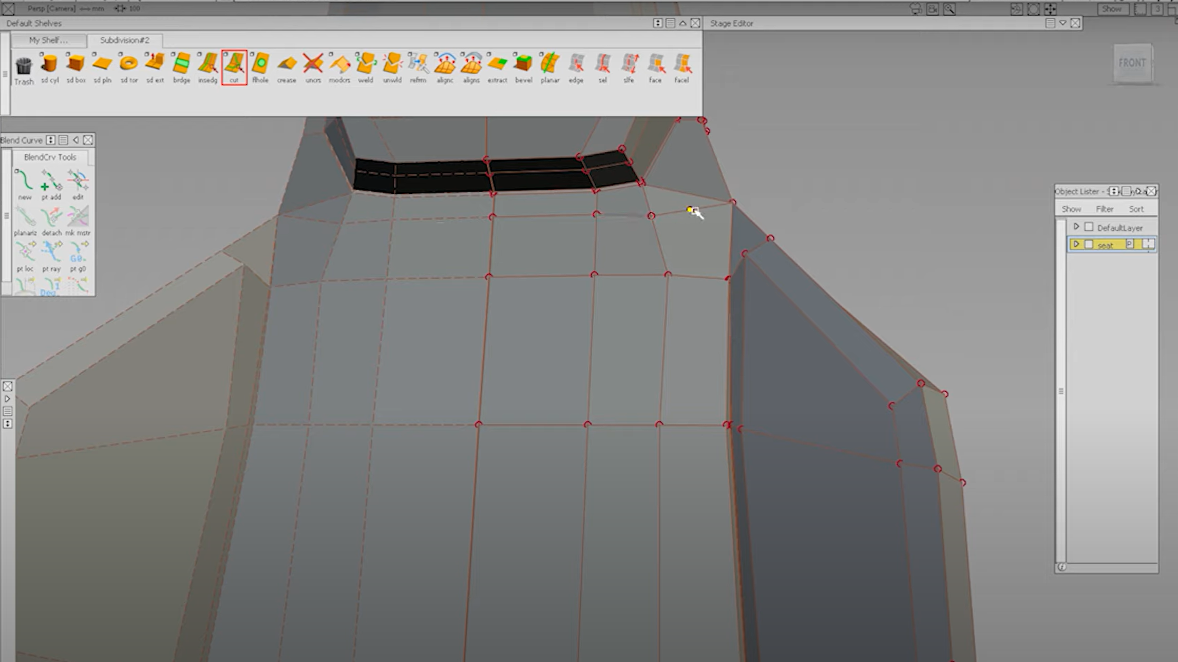Screen dimensions: 1178x662
Task: Open the Sort options in Object Lister
Action: (x=1136, y=209)
